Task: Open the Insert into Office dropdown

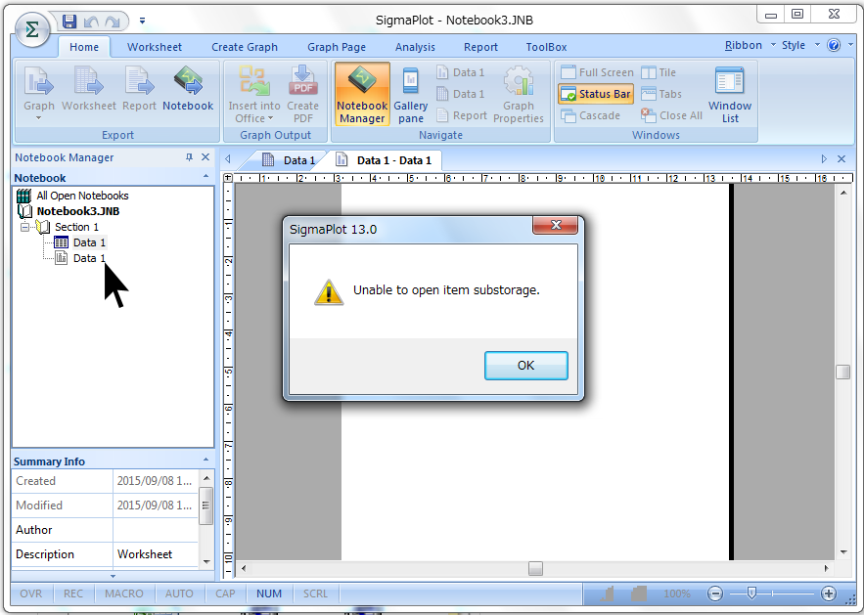Action: (x=254, y=94)
